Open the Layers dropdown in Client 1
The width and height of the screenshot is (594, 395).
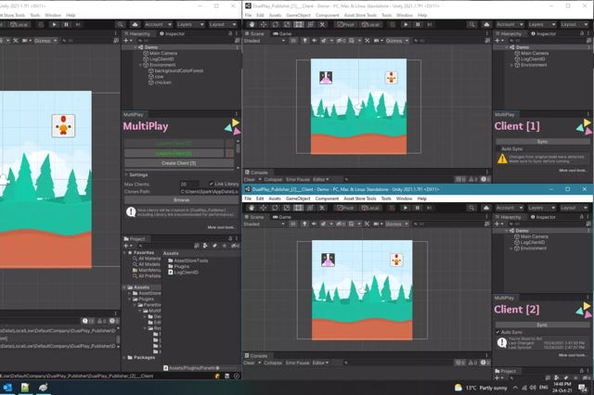(542, 25)
